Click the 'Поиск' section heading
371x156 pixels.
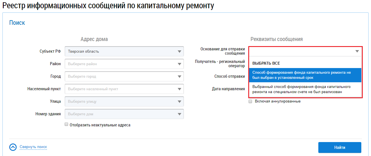17,23
